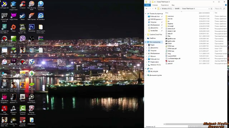Open Nero Burning ROM icon
This screenshot has height=128, width=229.
click(x=31, y=6)
